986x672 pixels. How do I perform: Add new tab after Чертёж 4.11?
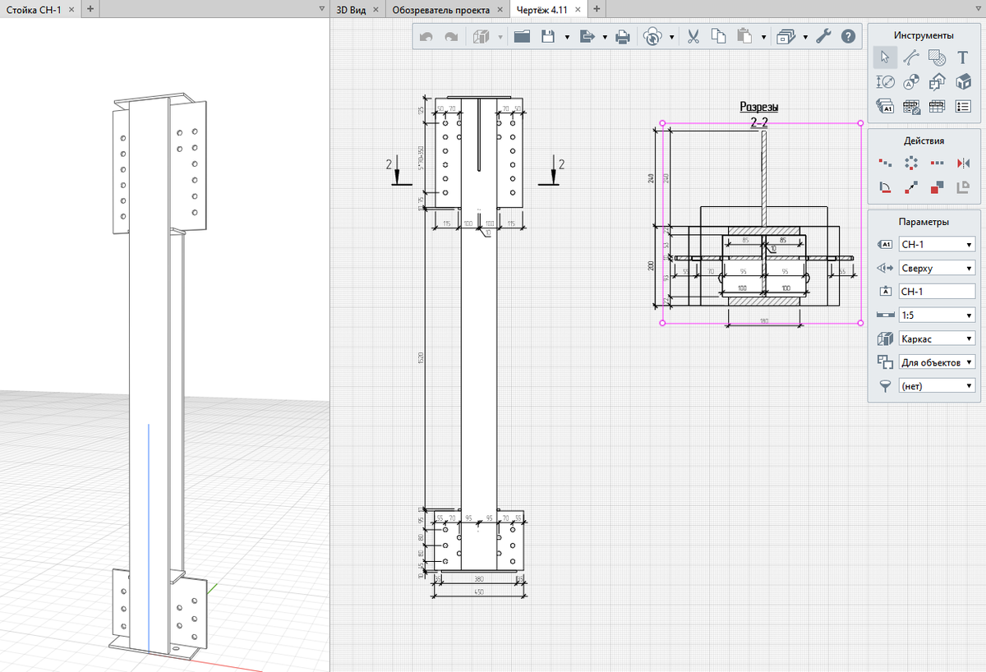coord(597,9)
